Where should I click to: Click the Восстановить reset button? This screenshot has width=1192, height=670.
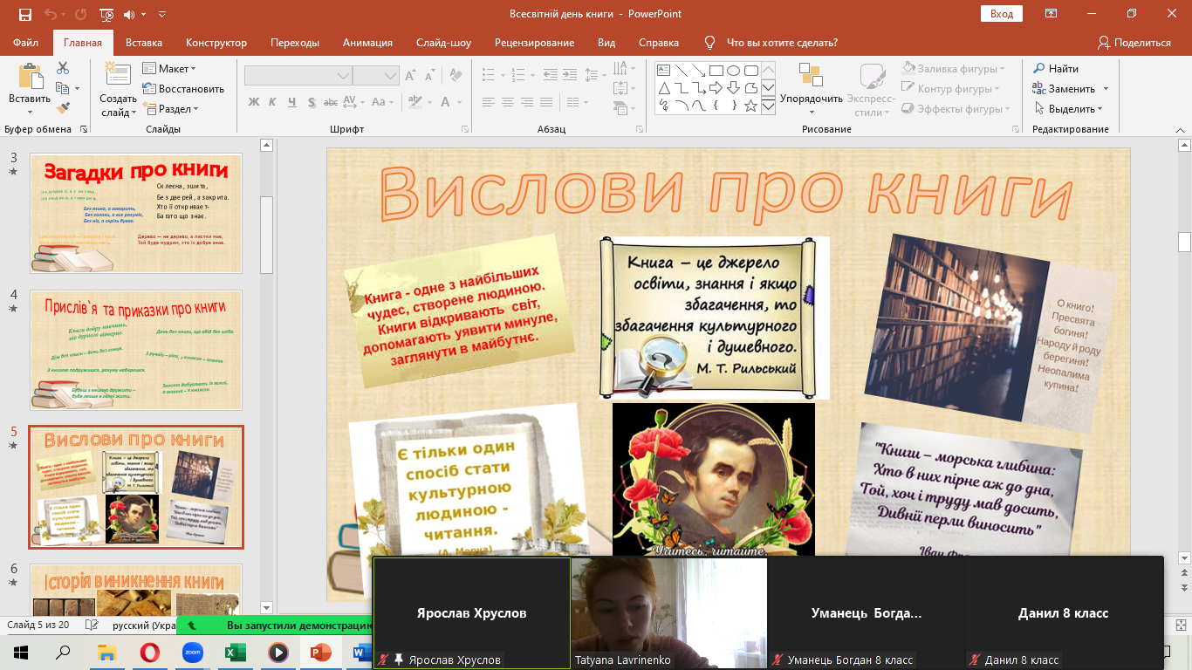coord(183,88)
